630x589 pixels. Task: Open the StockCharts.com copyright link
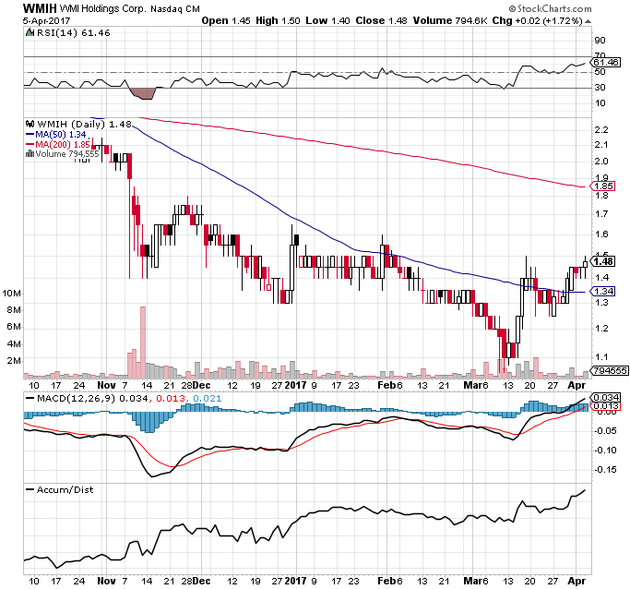550,8
